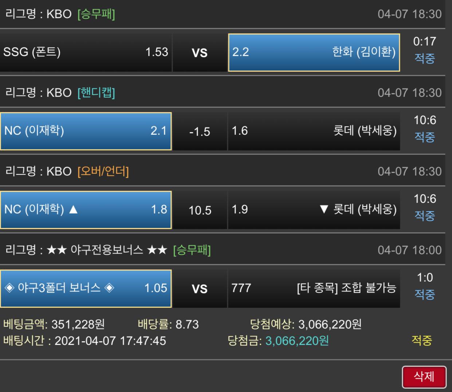The image size is (452, 392).
Task: Click the [오버/언더] market tag
Action: coord(103,172)
